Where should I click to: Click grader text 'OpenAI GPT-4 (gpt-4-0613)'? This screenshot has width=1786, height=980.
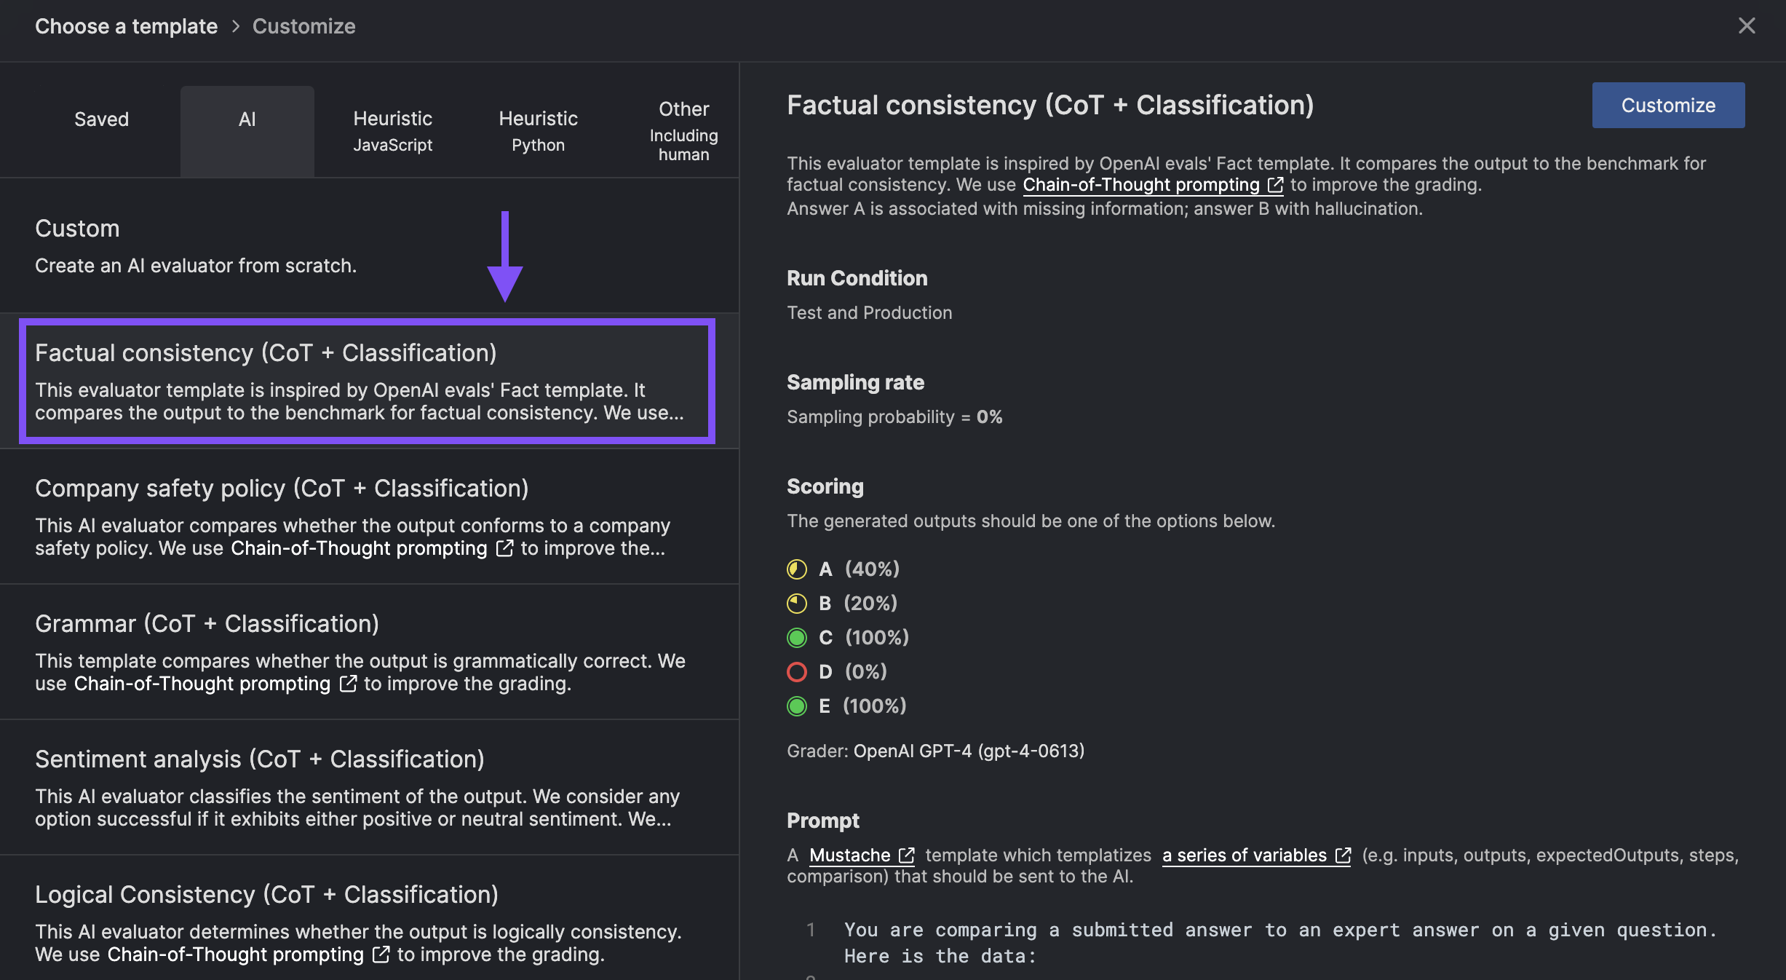969,751
